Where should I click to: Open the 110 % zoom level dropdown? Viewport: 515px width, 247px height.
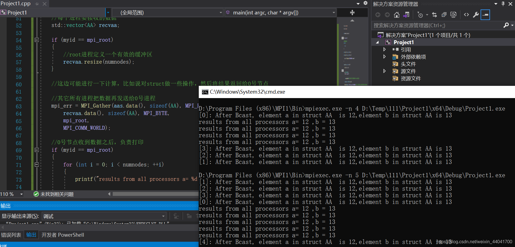[21, 194]
